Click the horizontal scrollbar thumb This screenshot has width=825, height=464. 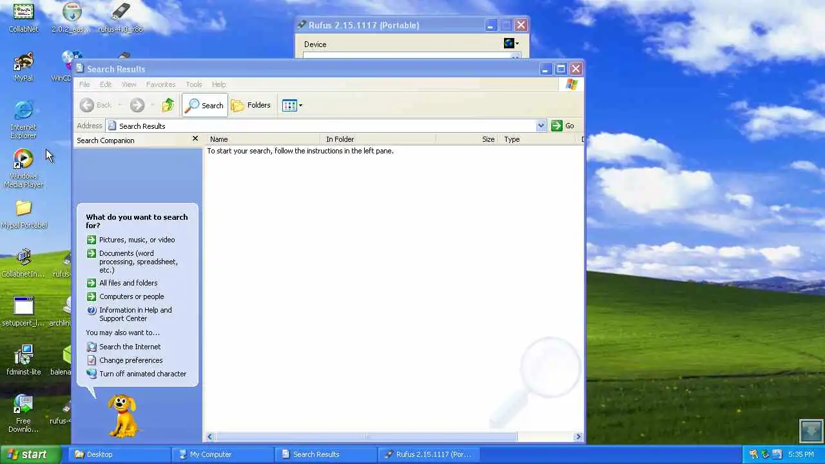coord(365,437)
